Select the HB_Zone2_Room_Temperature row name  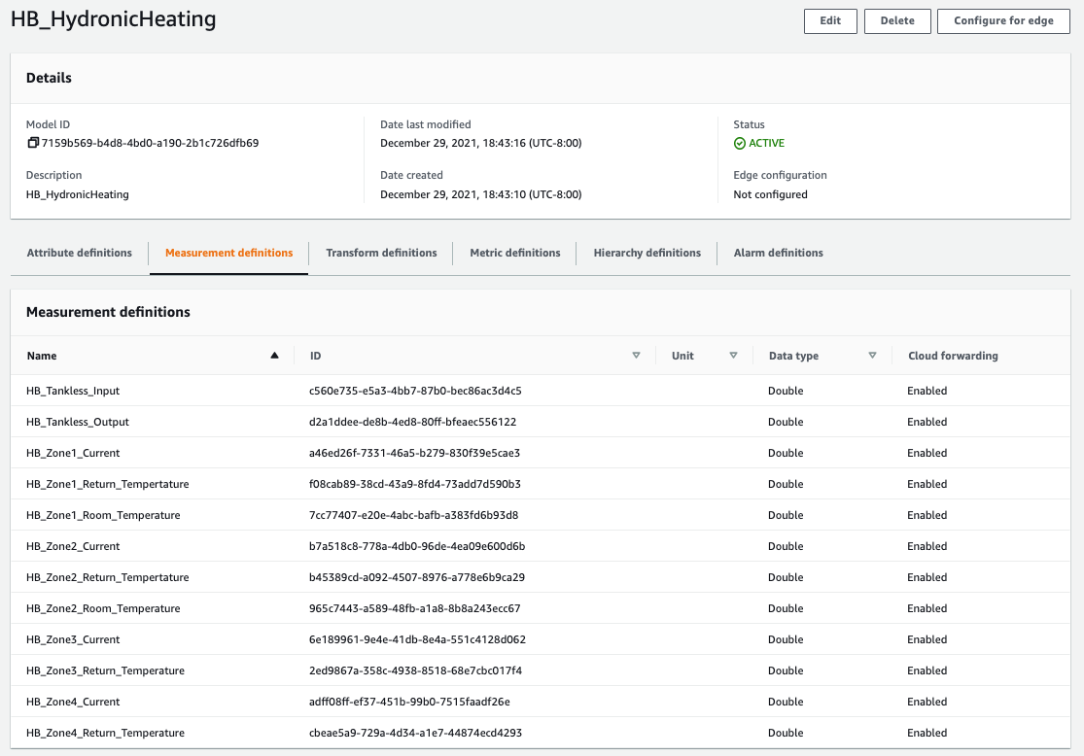click(x=103, y=608)
